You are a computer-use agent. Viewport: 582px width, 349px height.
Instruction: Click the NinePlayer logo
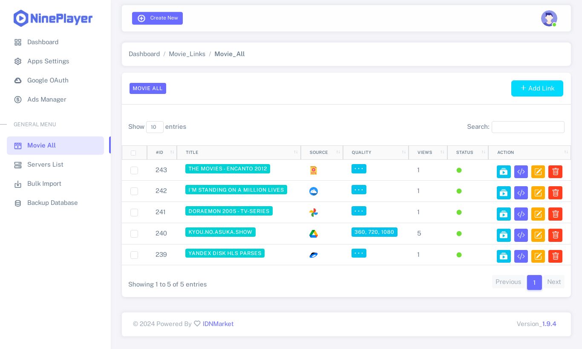click(x=53, y=18)
